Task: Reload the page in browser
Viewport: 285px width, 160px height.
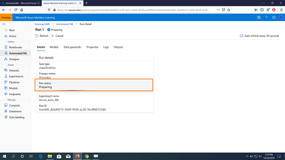Action: [16, 10]
